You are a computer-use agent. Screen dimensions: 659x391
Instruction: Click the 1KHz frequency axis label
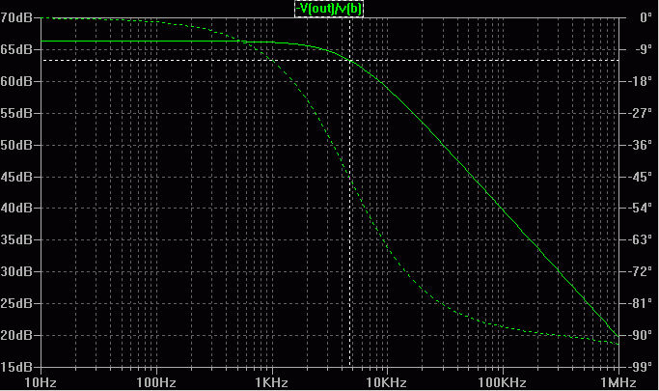(x=272, y=382)
